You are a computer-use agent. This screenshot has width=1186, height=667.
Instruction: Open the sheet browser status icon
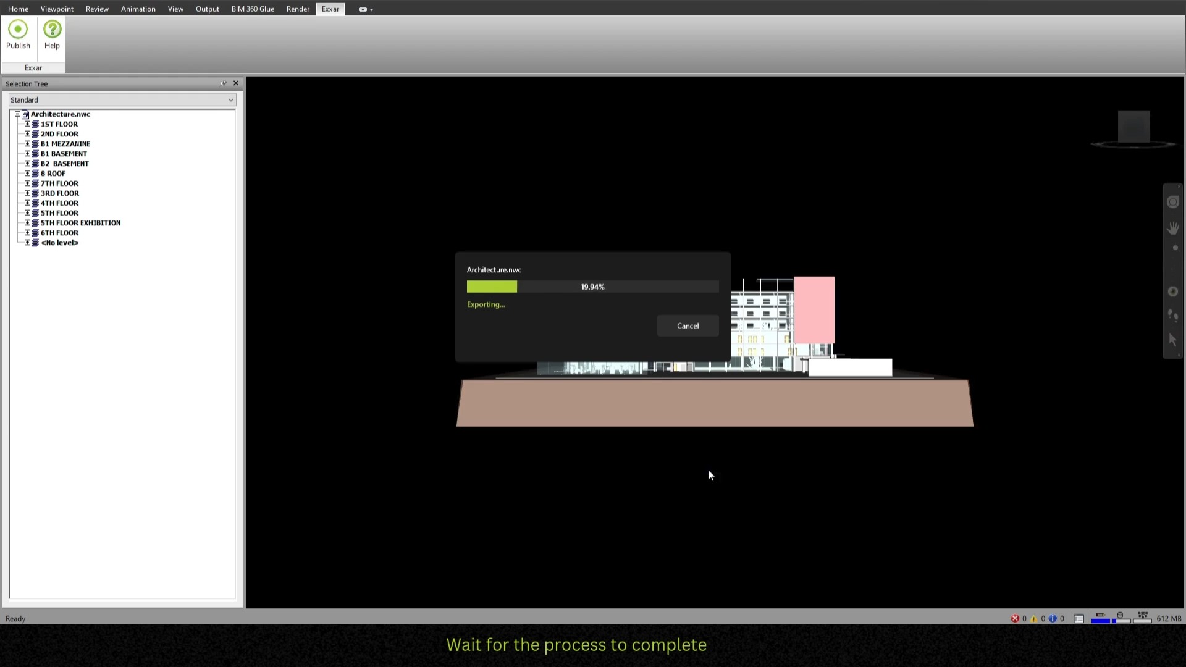point(1079,618)
